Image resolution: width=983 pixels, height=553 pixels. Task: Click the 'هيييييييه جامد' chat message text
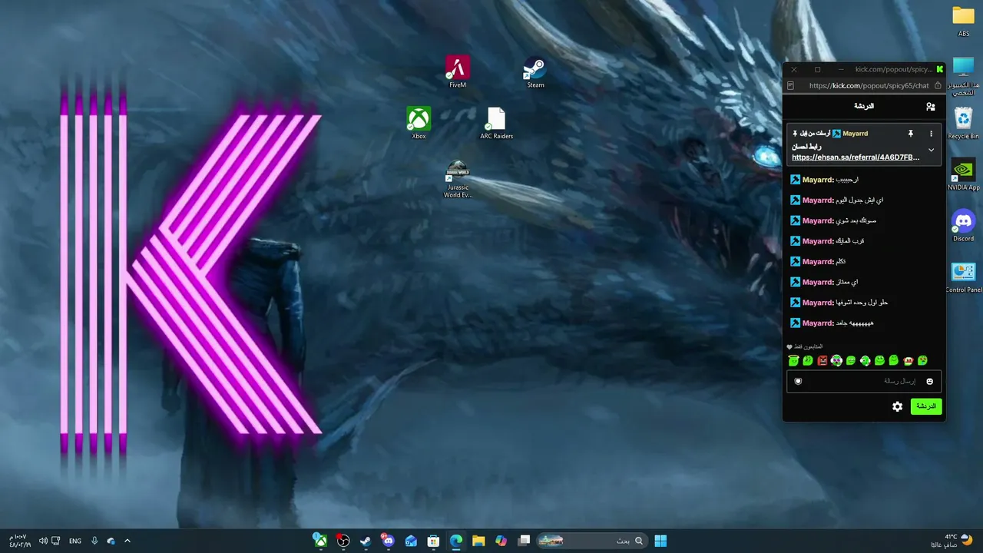tap(855, 323)
